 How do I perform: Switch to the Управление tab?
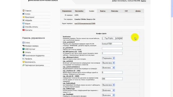[67, 11]
